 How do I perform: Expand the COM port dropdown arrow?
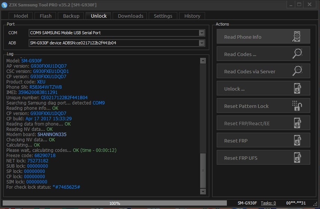(x=202, y=33)
